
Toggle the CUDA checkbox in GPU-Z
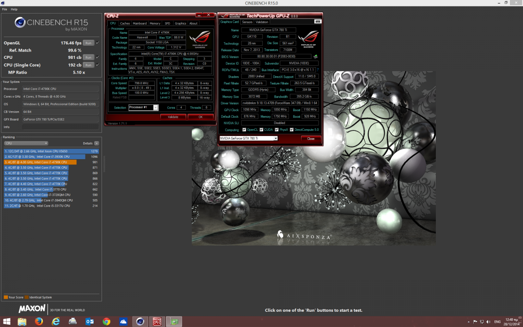261,130
